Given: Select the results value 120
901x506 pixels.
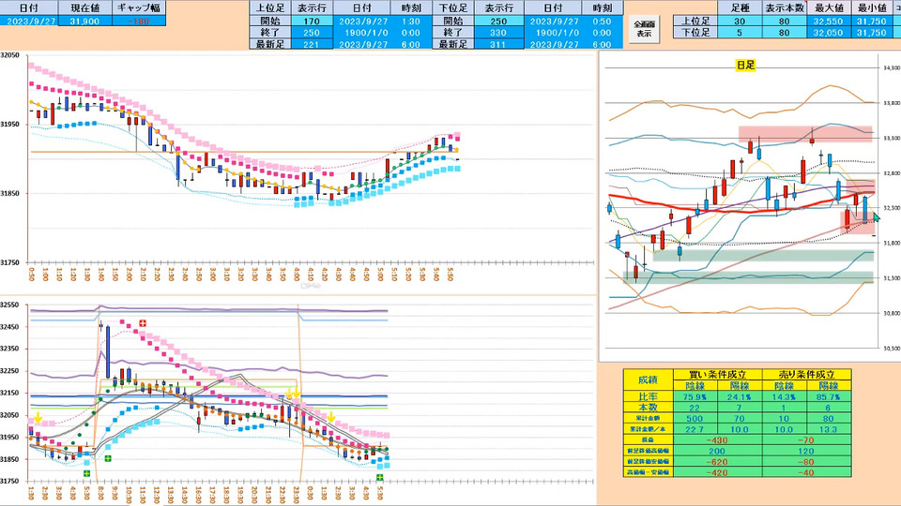Looking at the screenshot, I should coord(806,451).
